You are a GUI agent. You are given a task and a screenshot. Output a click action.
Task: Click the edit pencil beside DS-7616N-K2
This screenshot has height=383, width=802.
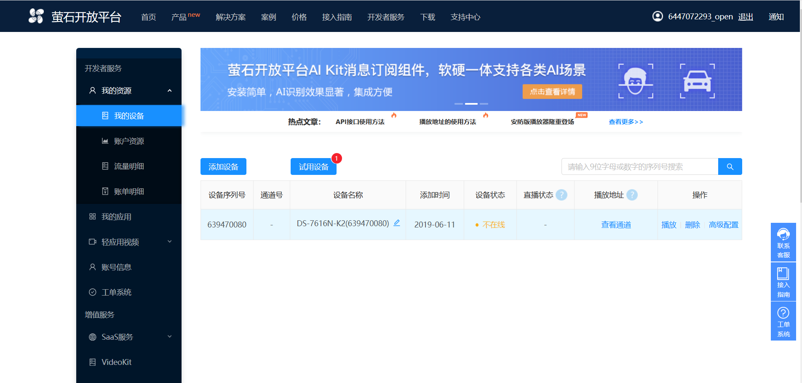tap(396, 223)
